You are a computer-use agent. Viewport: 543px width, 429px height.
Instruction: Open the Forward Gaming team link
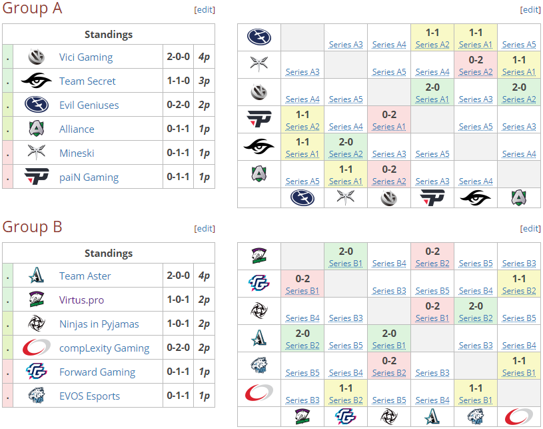click(x=97, y=372)
